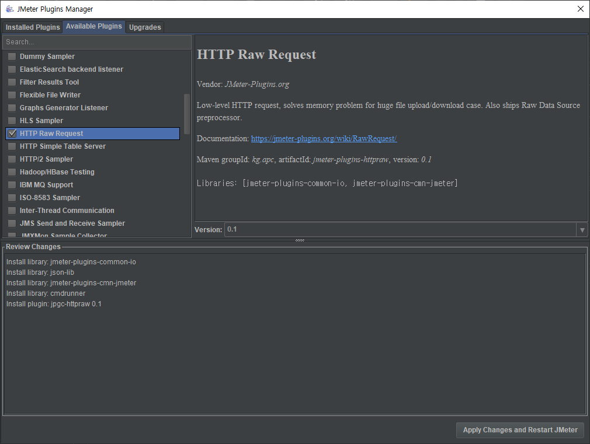Image resolution: width=590 pixels, height=444 pixels.
Task: Select the Available Plugins tab
Action: 93,26
